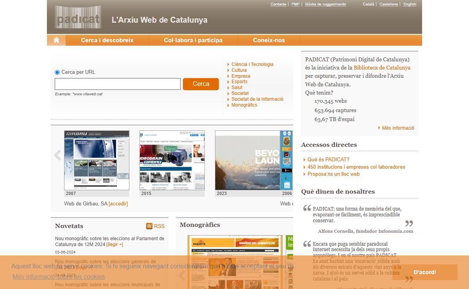This screenshot has height=289, width=469.
Task: Show previous website in the carousel
Action: 57,155
